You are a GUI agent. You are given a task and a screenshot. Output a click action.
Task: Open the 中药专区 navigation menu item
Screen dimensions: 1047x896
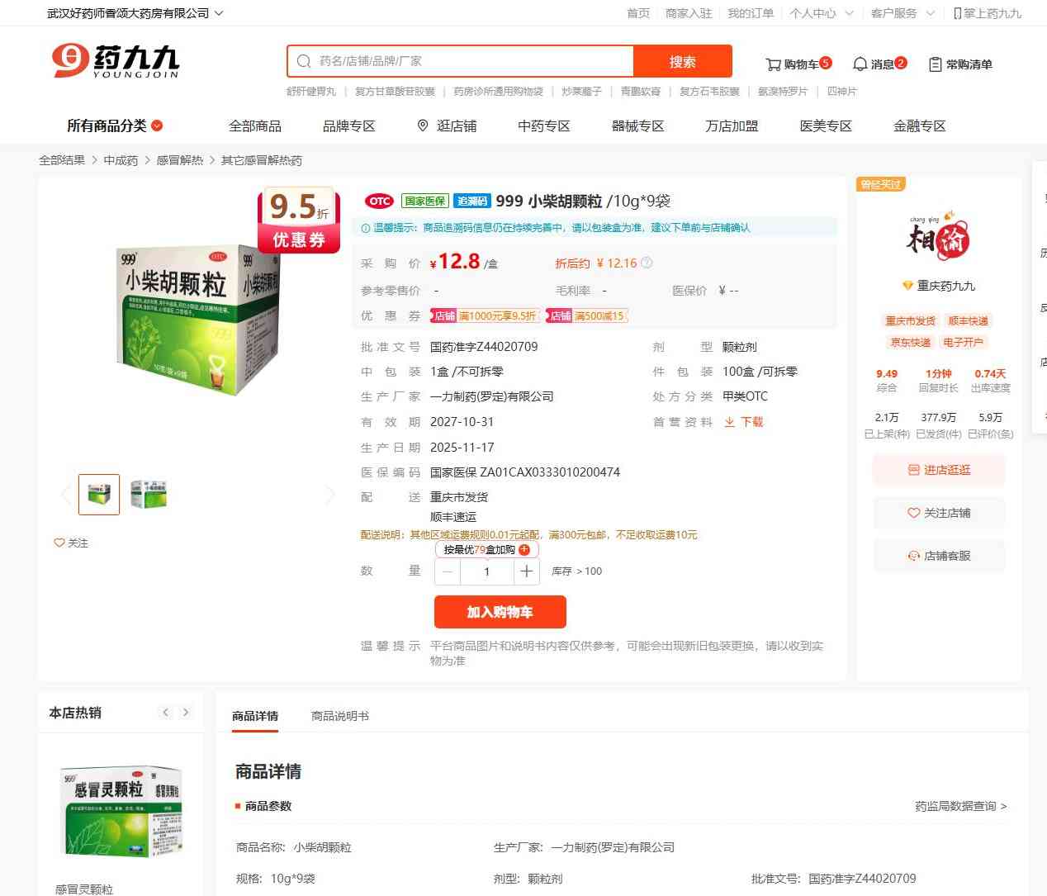544,126
